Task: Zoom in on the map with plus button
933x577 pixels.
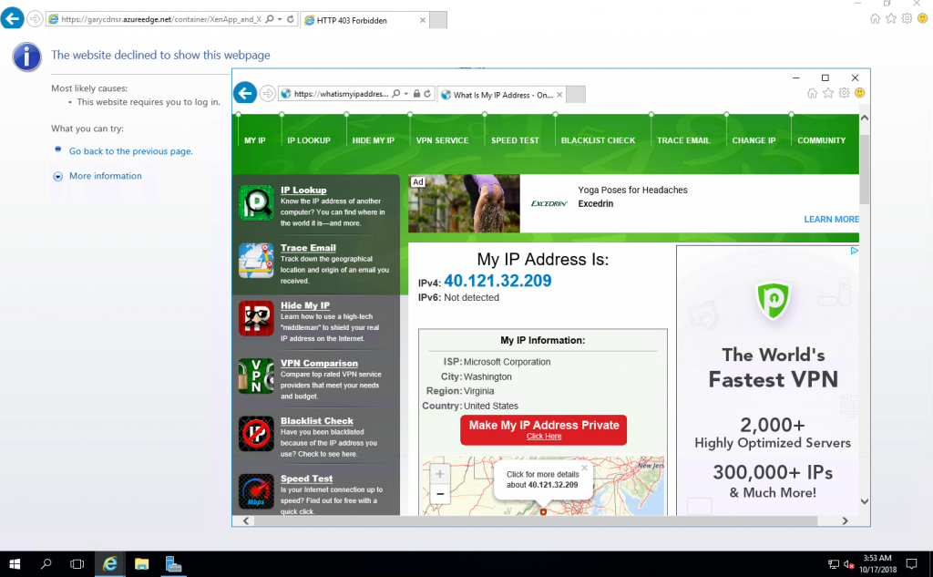Action: 440,474
